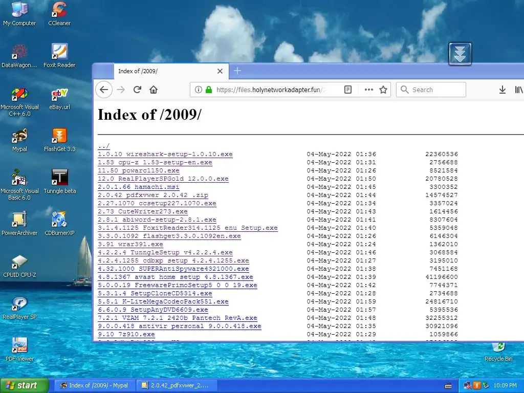The image size is (524, 393).
Task: Open the My Computer desktop icon
Action: click(x=19, y=14)
